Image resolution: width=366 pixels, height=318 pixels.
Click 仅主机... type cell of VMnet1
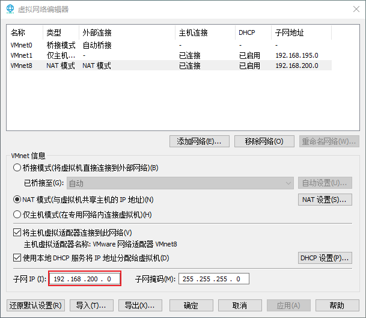61,55
